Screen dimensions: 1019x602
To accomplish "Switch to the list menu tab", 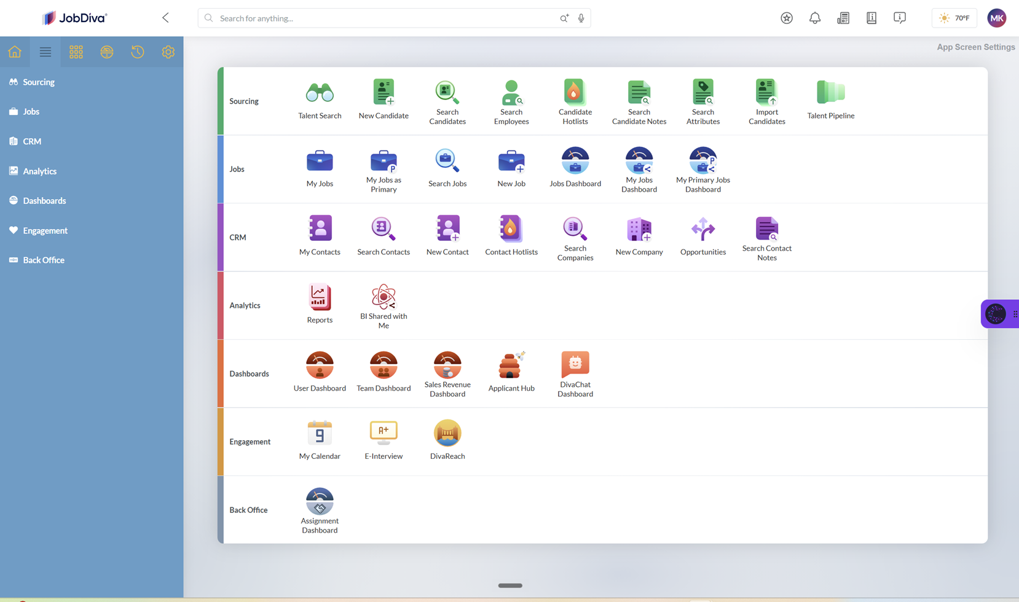I will coord(45,52).
